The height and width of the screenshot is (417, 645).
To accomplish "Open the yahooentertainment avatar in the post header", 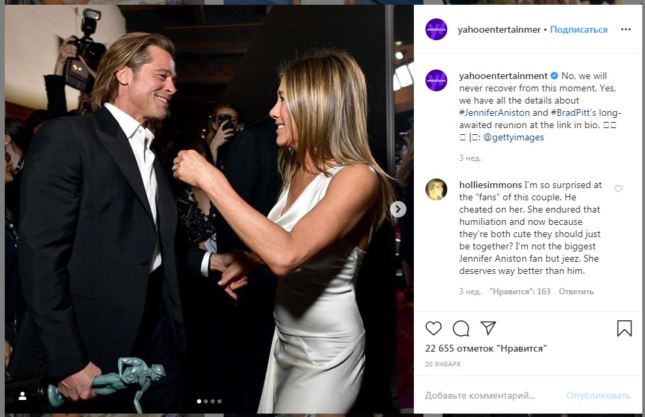I will (x=436, y=29).
